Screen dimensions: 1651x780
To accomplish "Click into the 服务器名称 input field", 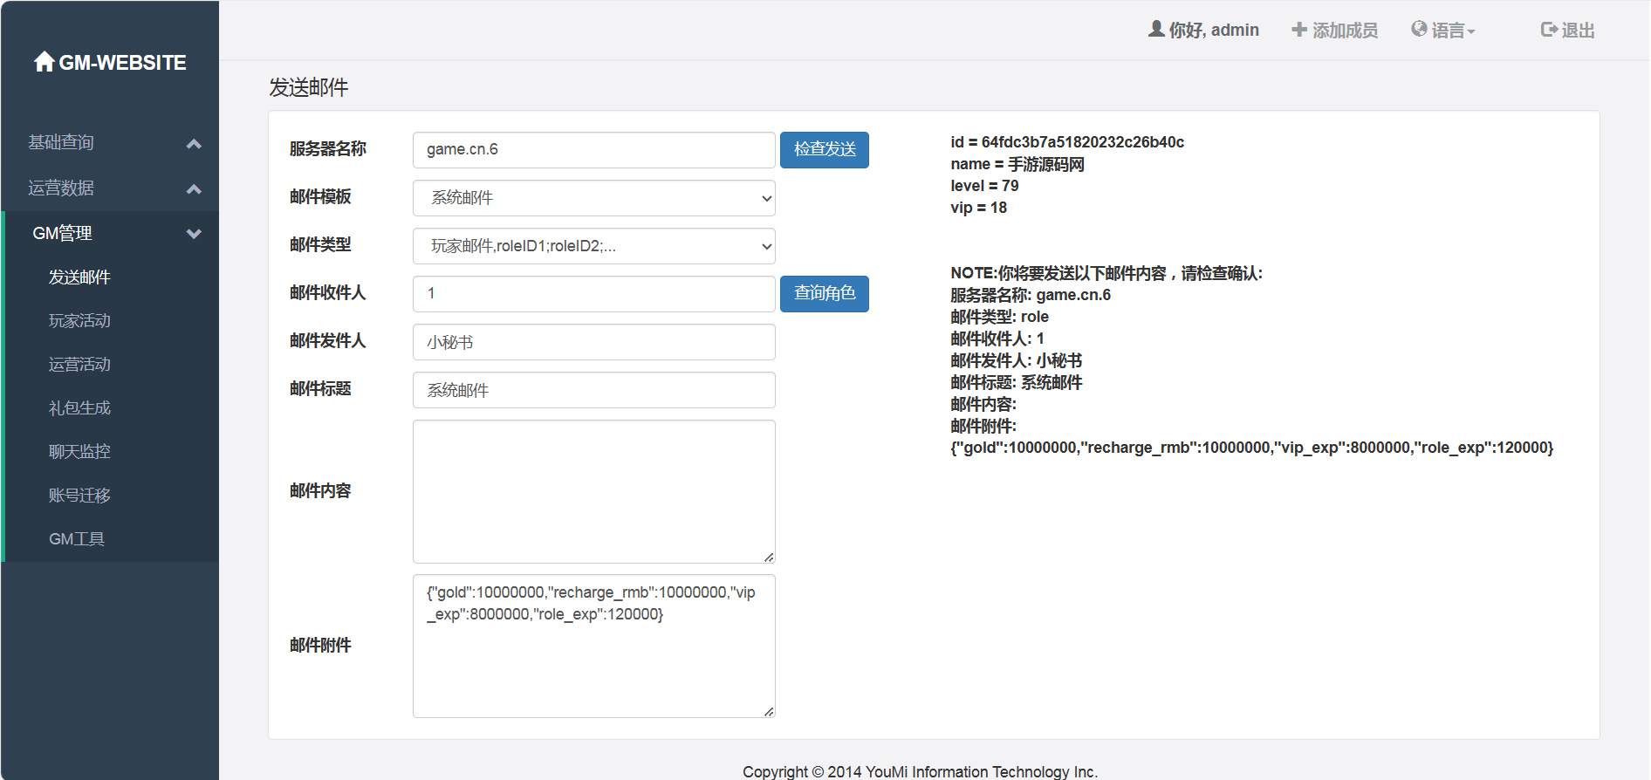I will tap(593, 150).
